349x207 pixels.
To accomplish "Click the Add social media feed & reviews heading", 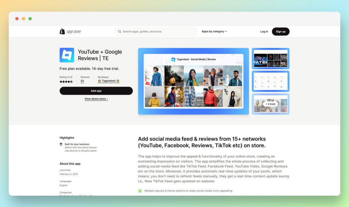I will [202, 142].
